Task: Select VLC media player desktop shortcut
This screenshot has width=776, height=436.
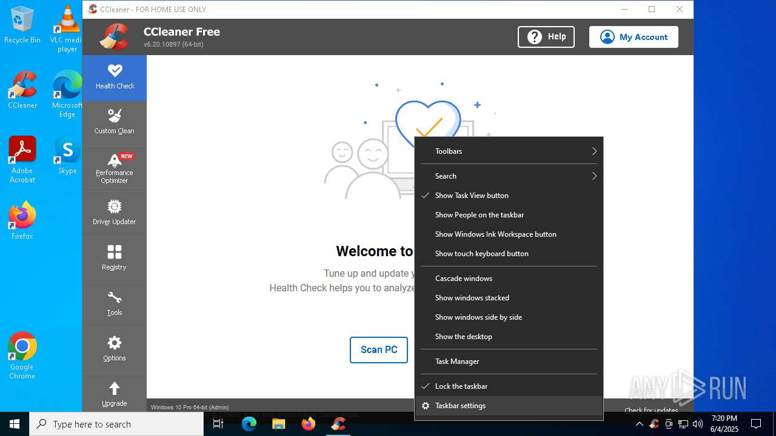Action: [67, 29]
